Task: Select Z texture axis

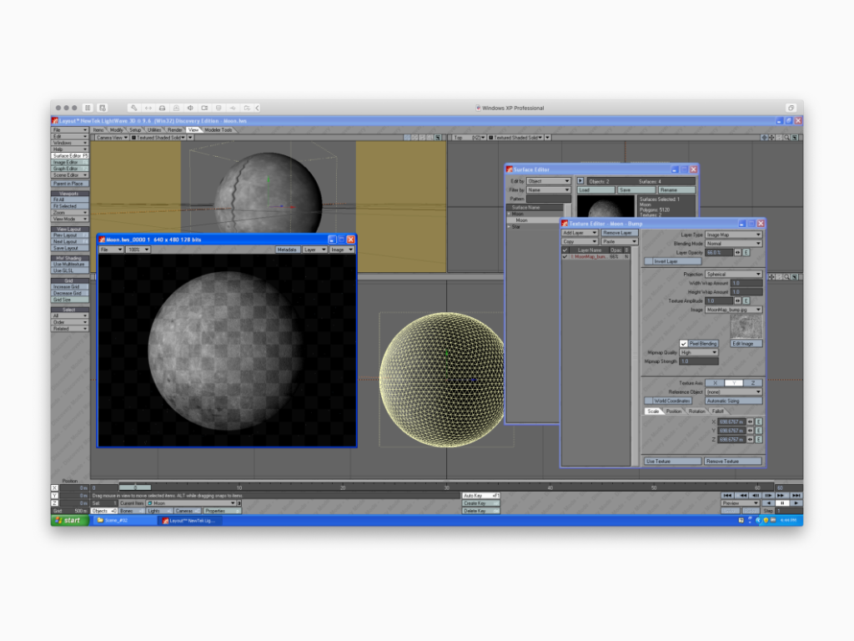Action: pos(753,382)
